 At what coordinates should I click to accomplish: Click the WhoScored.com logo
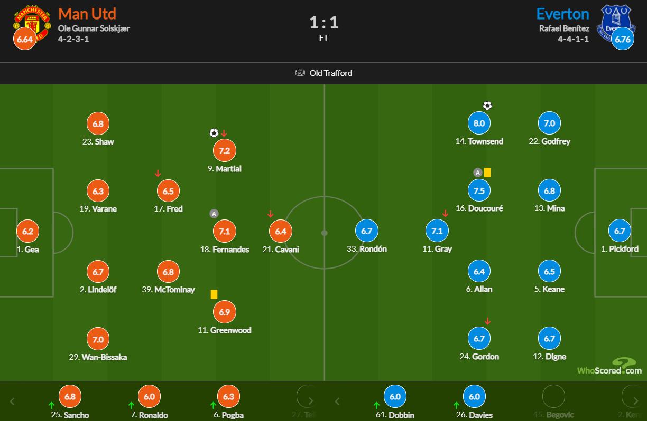[609, 366]
